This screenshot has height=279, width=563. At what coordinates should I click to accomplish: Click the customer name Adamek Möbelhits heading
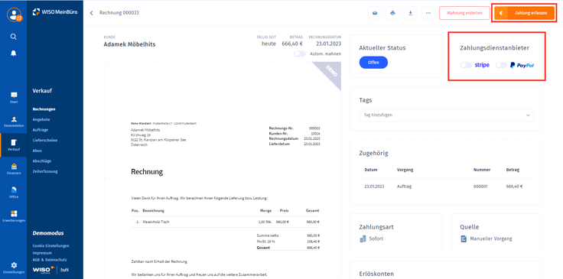(x=129, y=45)
